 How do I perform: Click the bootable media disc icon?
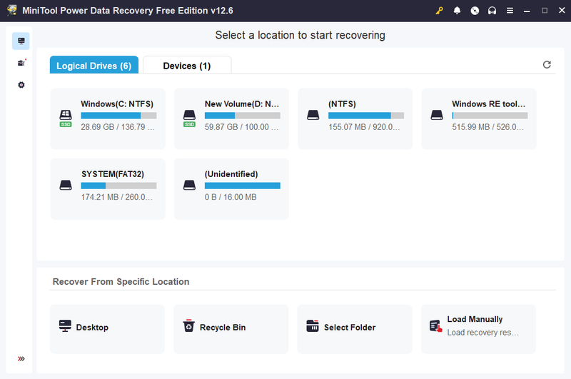tap(475, 11)
